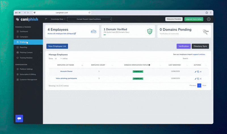Click Voice-phishing-participants green domain badge
Image resolution: width=227 pixels, height=134 pixels.
coord(138,79)
